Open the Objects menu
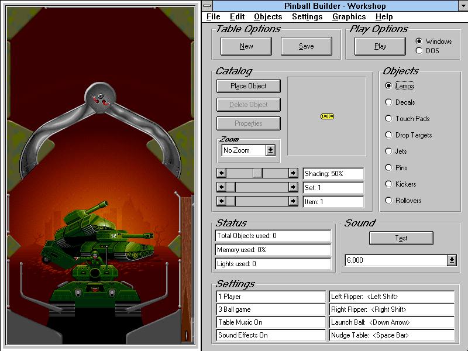This screenshot has height=351, width=468. [x=268, y=17]
